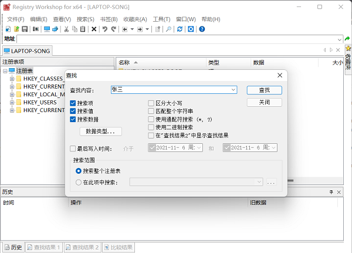
Task: Click the paste clipboard icon
Action: [83, 29]
